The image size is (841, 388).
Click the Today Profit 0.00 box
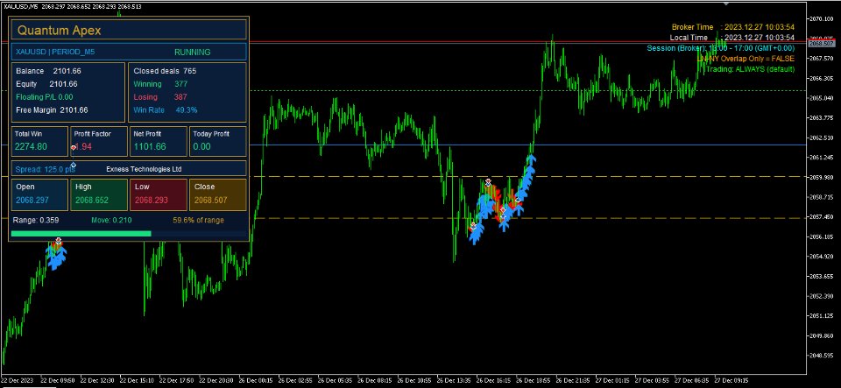[218, 141]
